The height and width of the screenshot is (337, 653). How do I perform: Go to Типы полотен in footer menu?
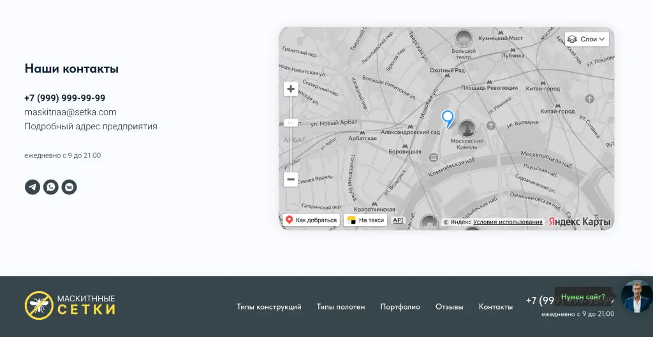click(341, 307)
